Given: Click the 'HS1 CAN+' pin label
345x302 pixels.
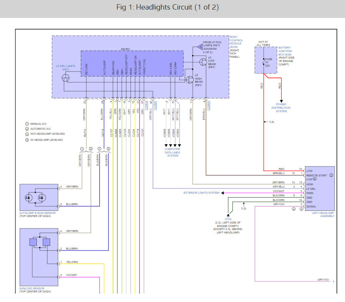Looking at the screenshot, I should click(x=175, y=69).
